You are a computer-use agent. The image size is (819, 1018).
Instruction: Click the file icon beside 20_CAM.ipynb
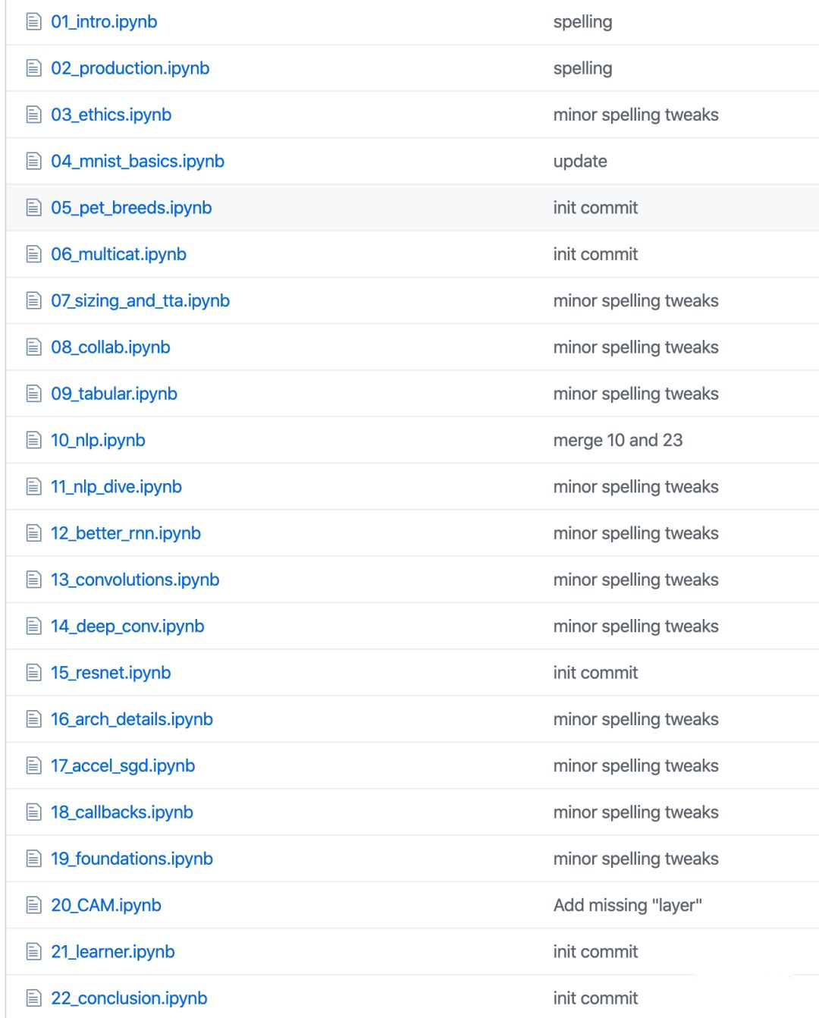point(33,905)
